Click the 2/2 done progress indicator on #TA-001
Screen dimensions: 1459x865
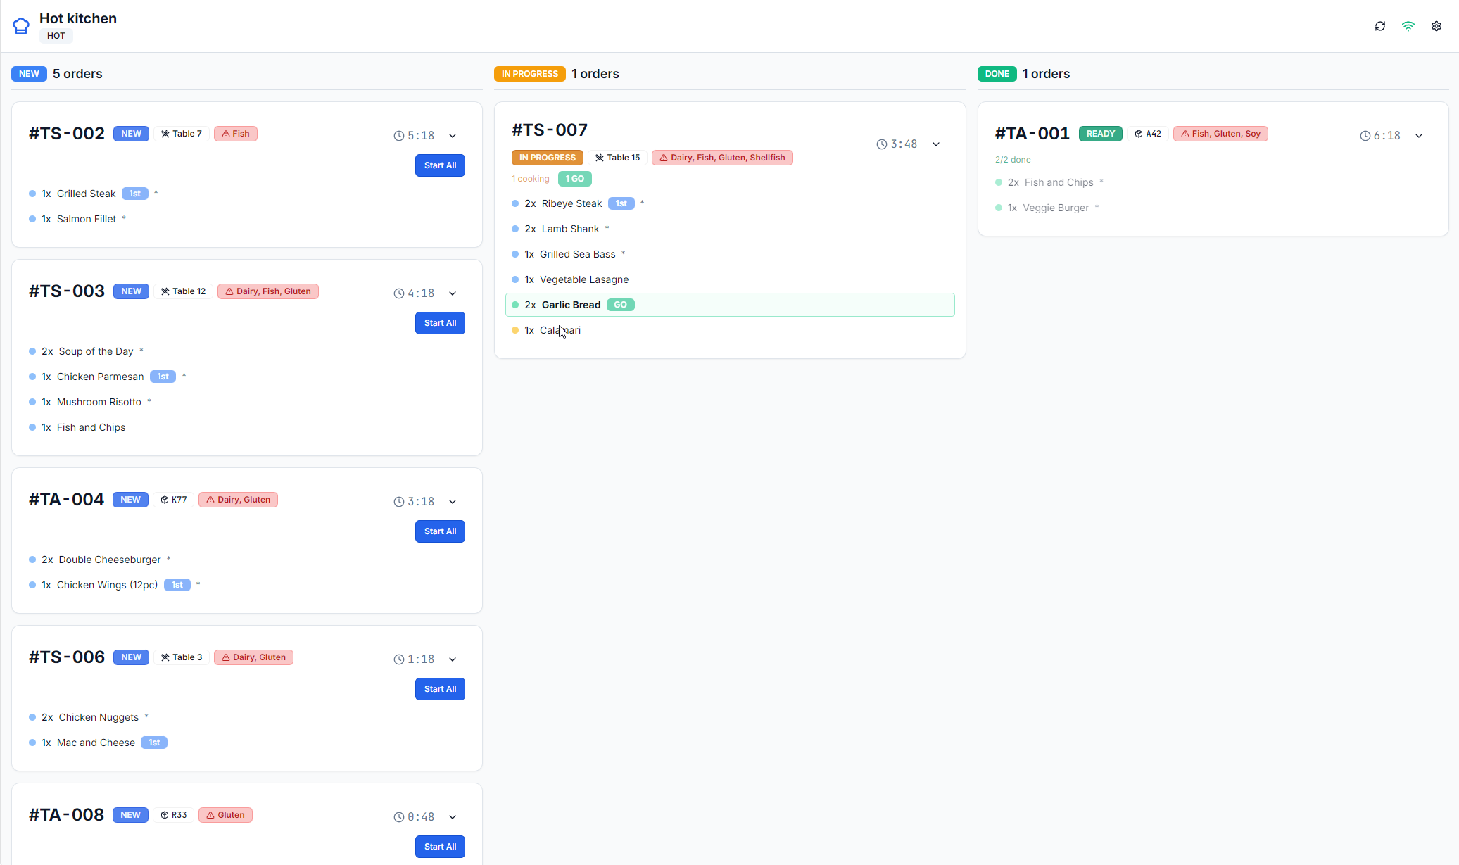[x=1013, y=160]
